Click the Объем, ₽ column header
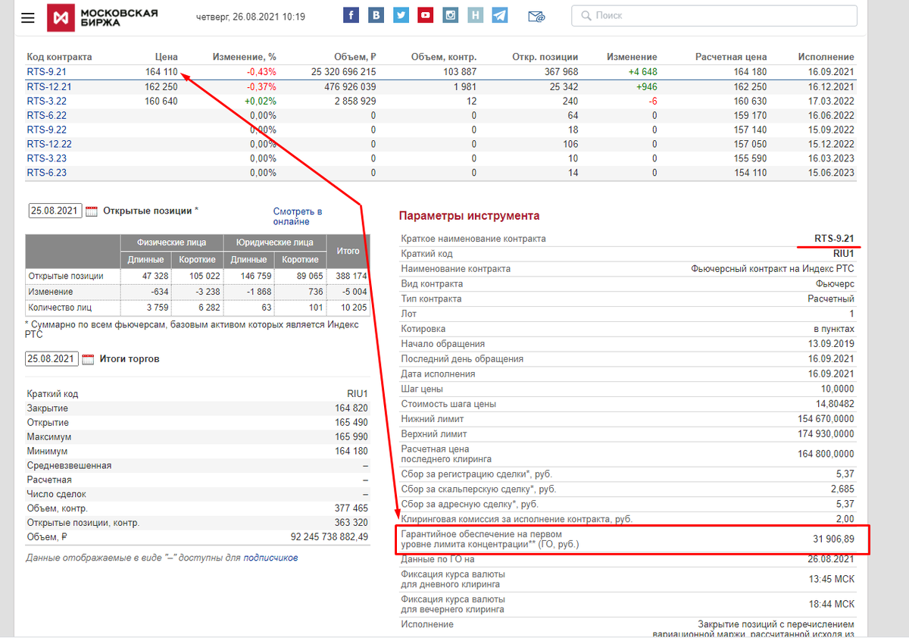 [355, 57]
